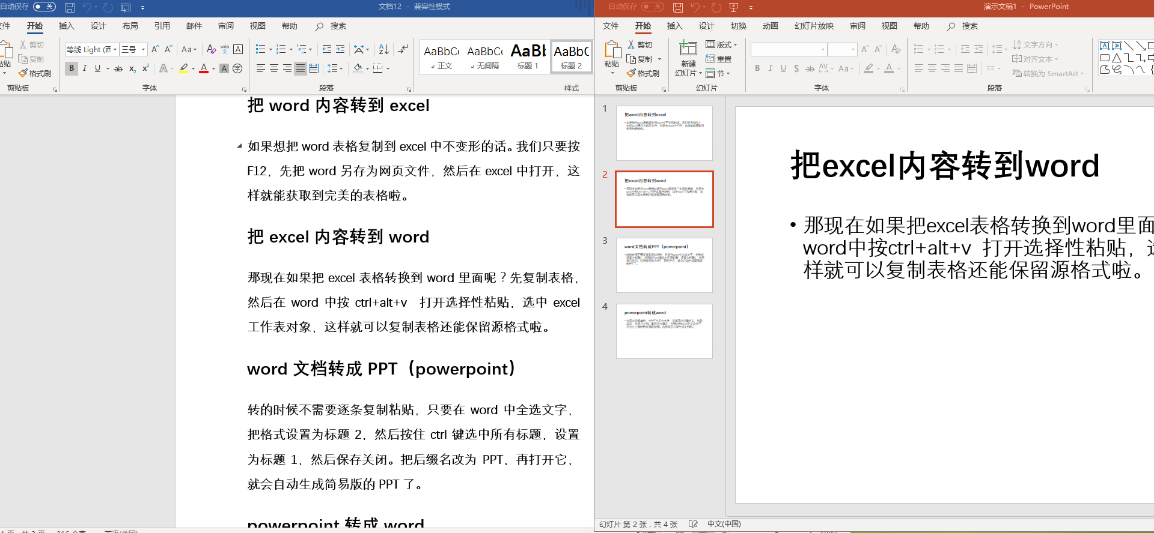The image size is (1154, 533).
Task: Click Center align icon in Word
Action: pos(274,68)
